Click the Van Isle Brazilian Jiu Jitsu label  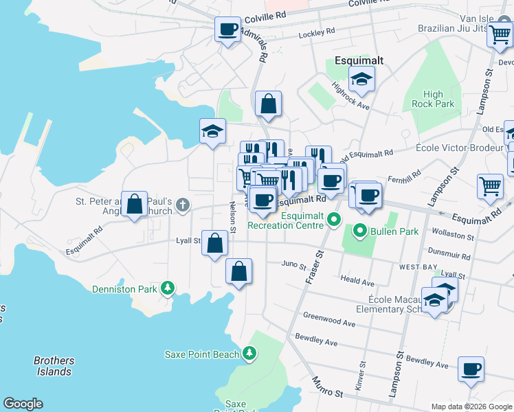coord(456,23)
